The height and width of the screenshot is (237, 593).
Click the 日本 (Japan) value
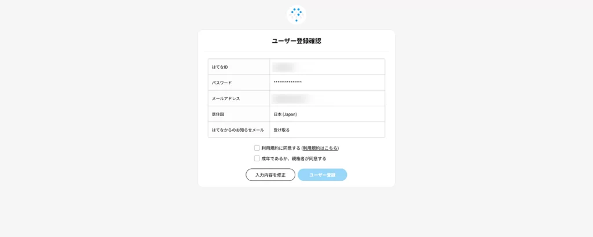[x=285, y=114]
